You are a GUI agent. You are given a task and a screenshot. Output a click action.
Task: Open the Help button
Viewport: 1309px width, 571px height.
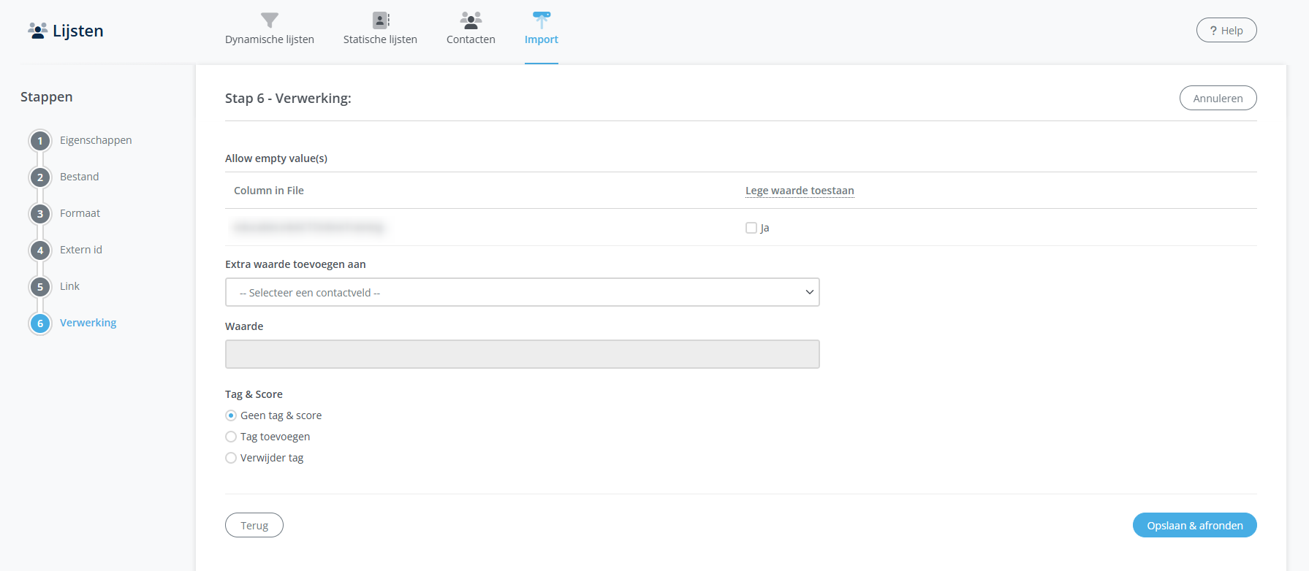[1226, 31]
